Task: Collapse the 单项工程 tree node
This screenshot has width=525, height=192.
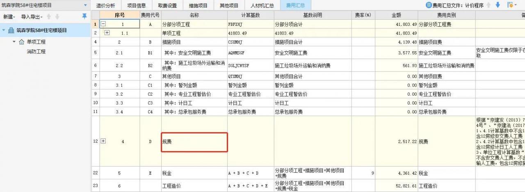Action: pyautogui.click(x=14, y=42)
